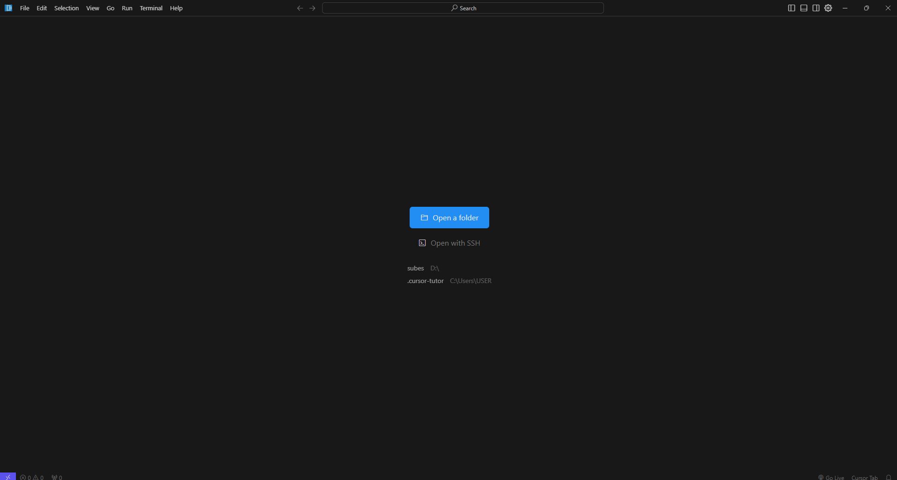This screenshot has width=897, height=480.
Task: Toggle the primary sidebar layout icon
Action: coord(792,8)
